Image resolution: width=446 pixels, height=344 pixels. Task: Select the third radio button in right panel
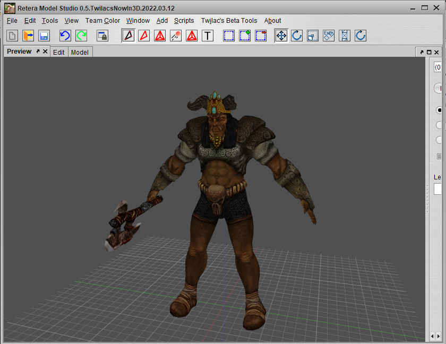coord(440,140)
